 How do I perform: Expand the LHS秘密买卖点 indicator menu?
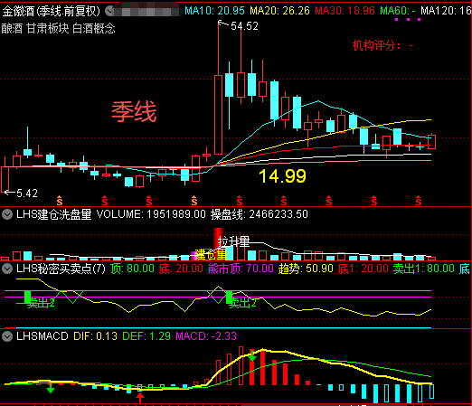tap(7, 269)
